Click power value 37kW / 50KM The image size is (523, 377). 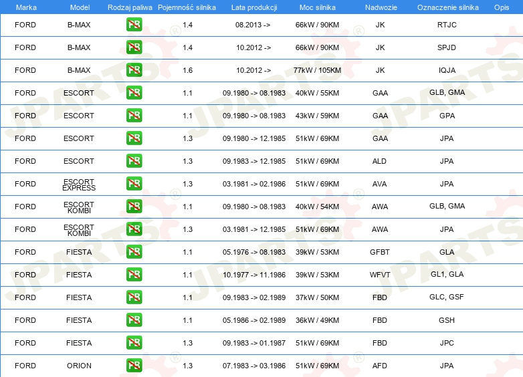pyautogui.click(x=317, y=297)
